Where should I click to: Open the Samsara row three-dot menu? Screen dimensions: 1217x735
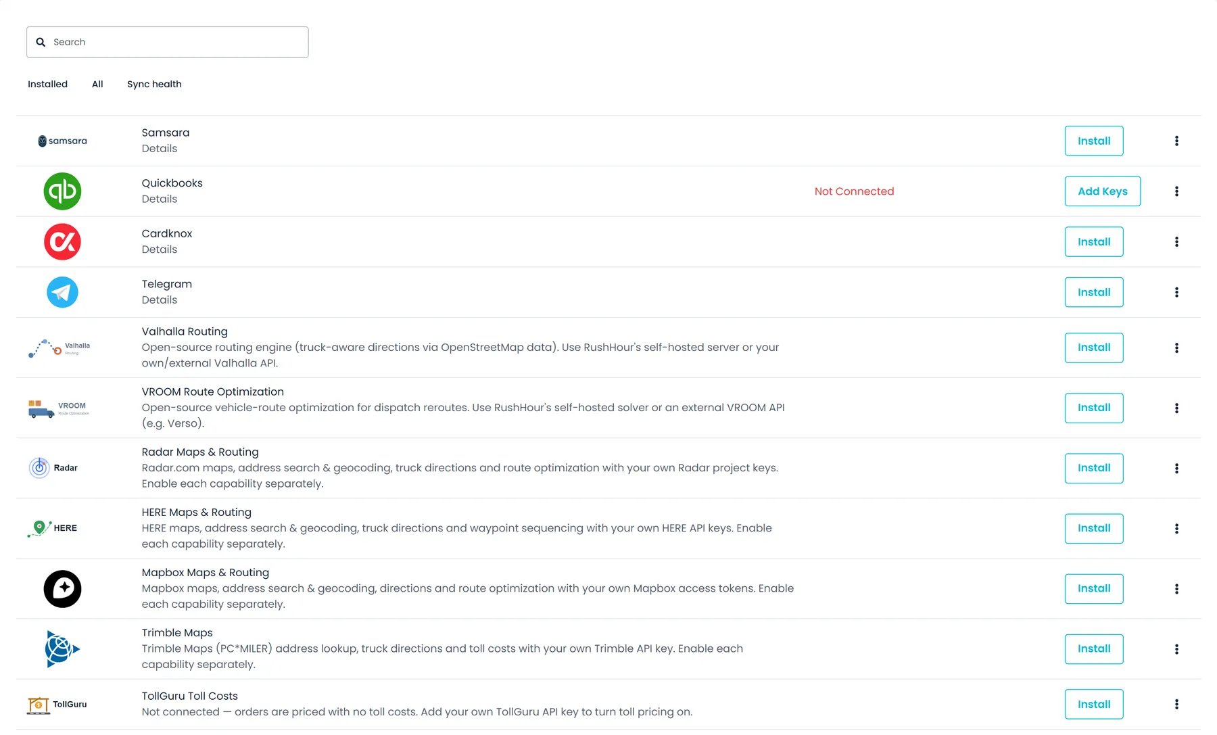pyautogui.click(x=1176, y=141)
